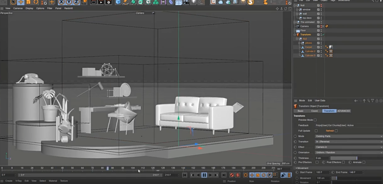Image resolution: width=383 pixels, height=184 pixels.
Task: Click the orange S plugin icon
Action: pyautogui.click(x=251, y=2)
